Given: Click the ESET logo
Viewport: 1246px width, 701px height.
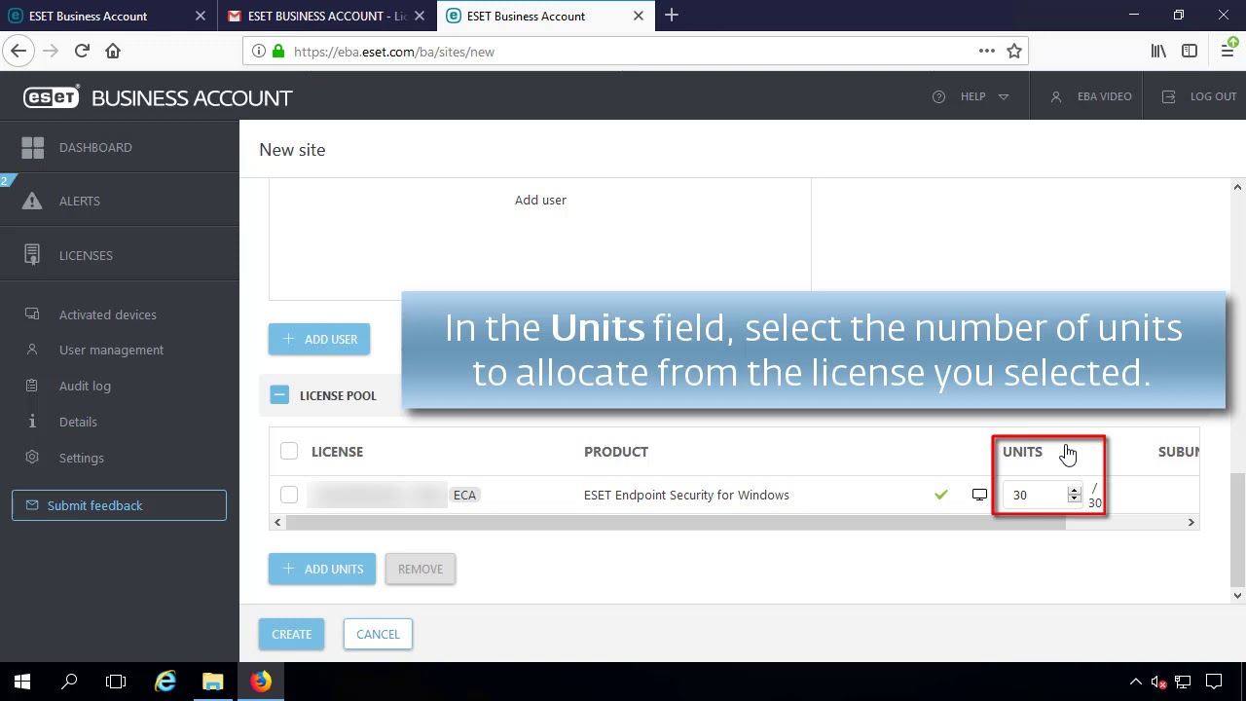Looking at the screenshot, I should [51, 97].
